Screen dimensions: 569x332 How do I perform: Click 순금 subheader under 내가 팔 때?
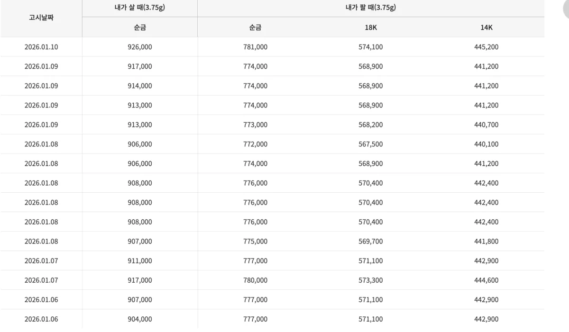point(255,27)
